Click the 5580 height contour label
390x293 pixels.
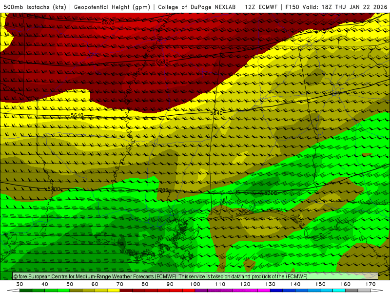pyautogui.click(x=162, y=62)
